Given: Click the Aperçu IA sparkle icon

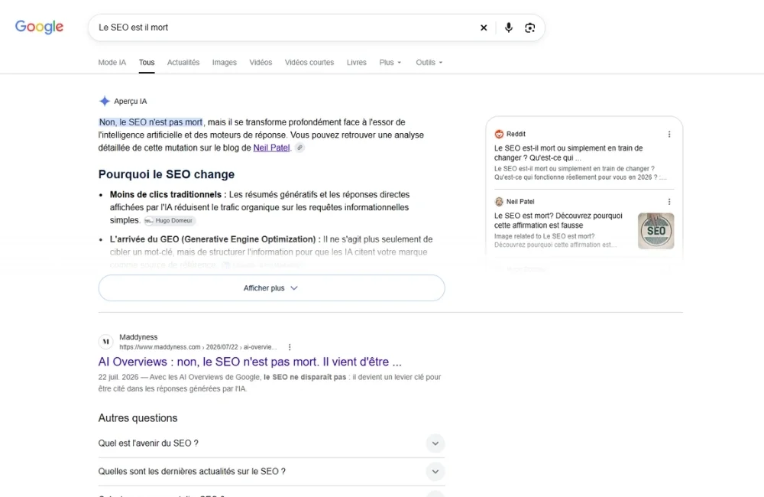Looking at the screenshot, I should tap(104, 101).
